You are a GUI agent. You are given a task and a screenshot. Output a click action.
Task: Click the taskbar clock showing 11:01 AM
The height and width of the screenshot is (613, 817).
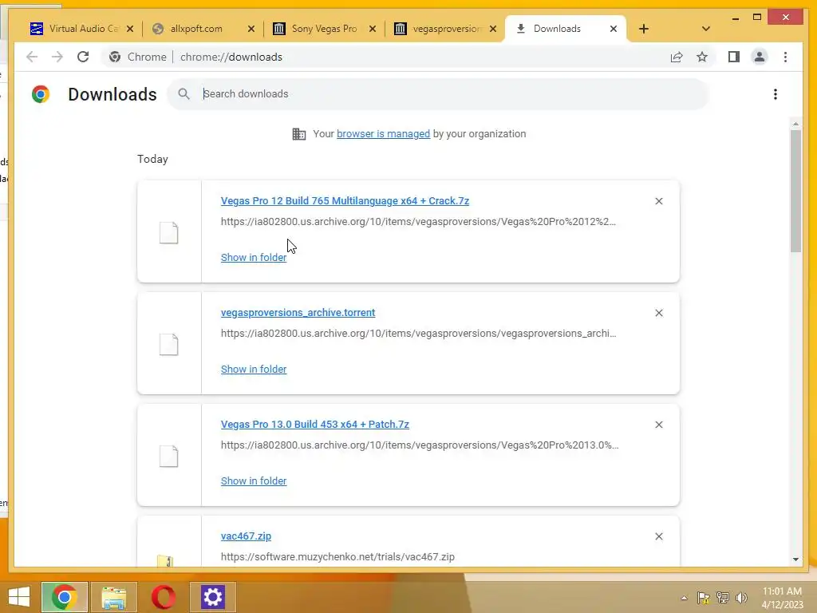pos(782,598)
